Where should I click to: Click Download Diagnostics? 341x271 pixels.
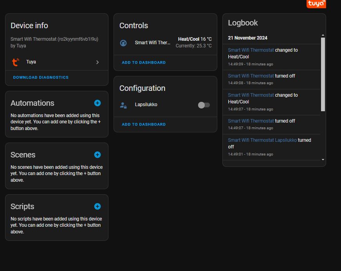(41, 78)
